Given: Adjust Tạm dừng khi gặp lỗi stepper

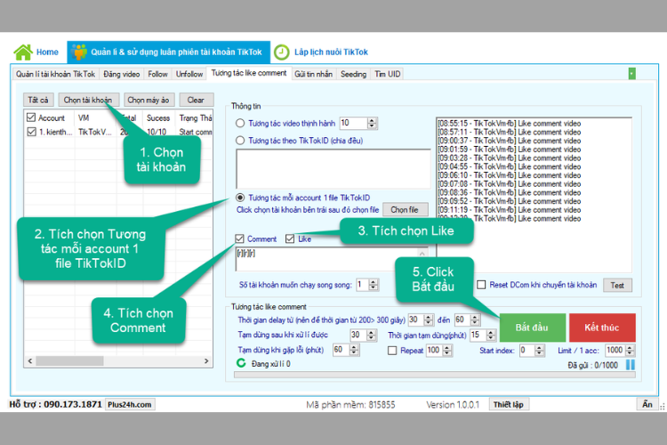Looking at the screenshot, I should point(354,350).
